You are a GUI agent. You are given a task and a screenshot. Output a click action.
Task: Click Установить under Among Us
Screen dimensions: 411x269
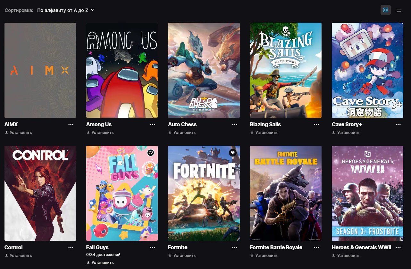102,133
